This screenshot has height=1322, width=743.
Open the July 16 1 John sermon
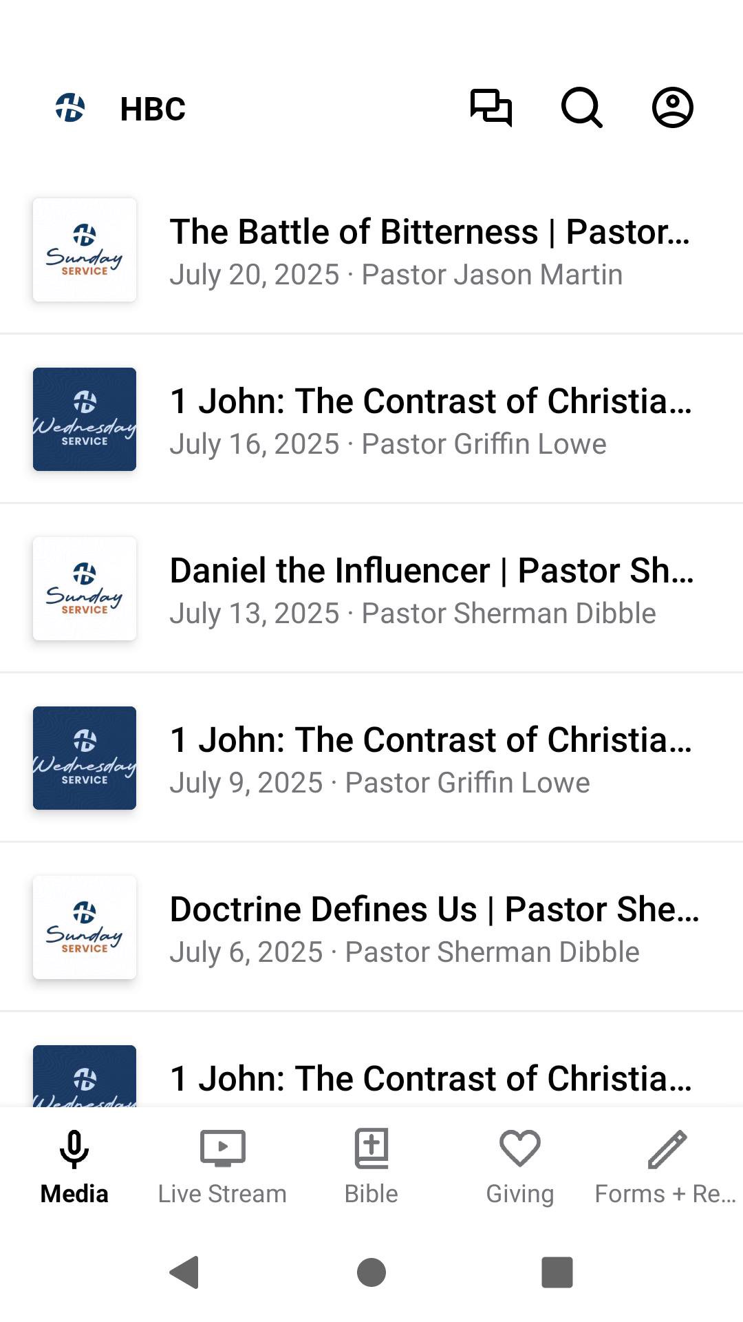point(430,420)
